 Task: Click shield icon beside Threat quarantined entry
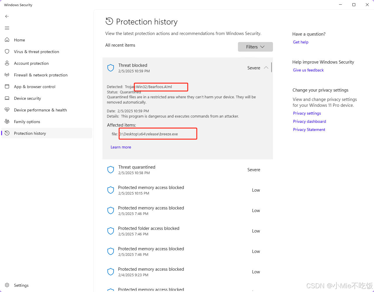[x=111, y=170]
